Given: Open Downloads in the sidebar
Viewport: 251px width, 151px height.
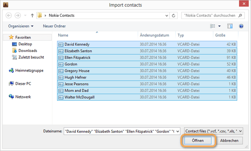Looking at the screenshot, I should pos(28,51).
